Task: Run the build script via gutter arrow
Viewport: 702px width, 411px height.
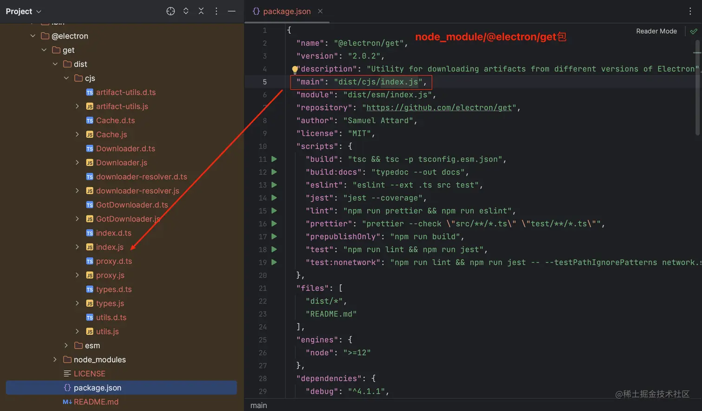Action: click(274, 159)
